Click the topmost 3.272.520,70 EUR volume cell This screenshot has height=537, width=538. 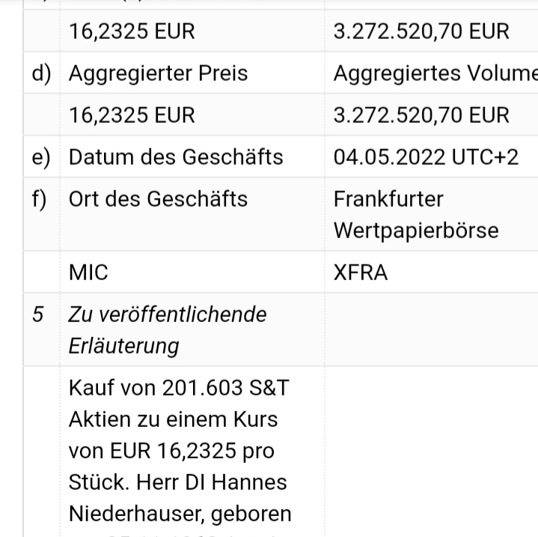[421, 31]
